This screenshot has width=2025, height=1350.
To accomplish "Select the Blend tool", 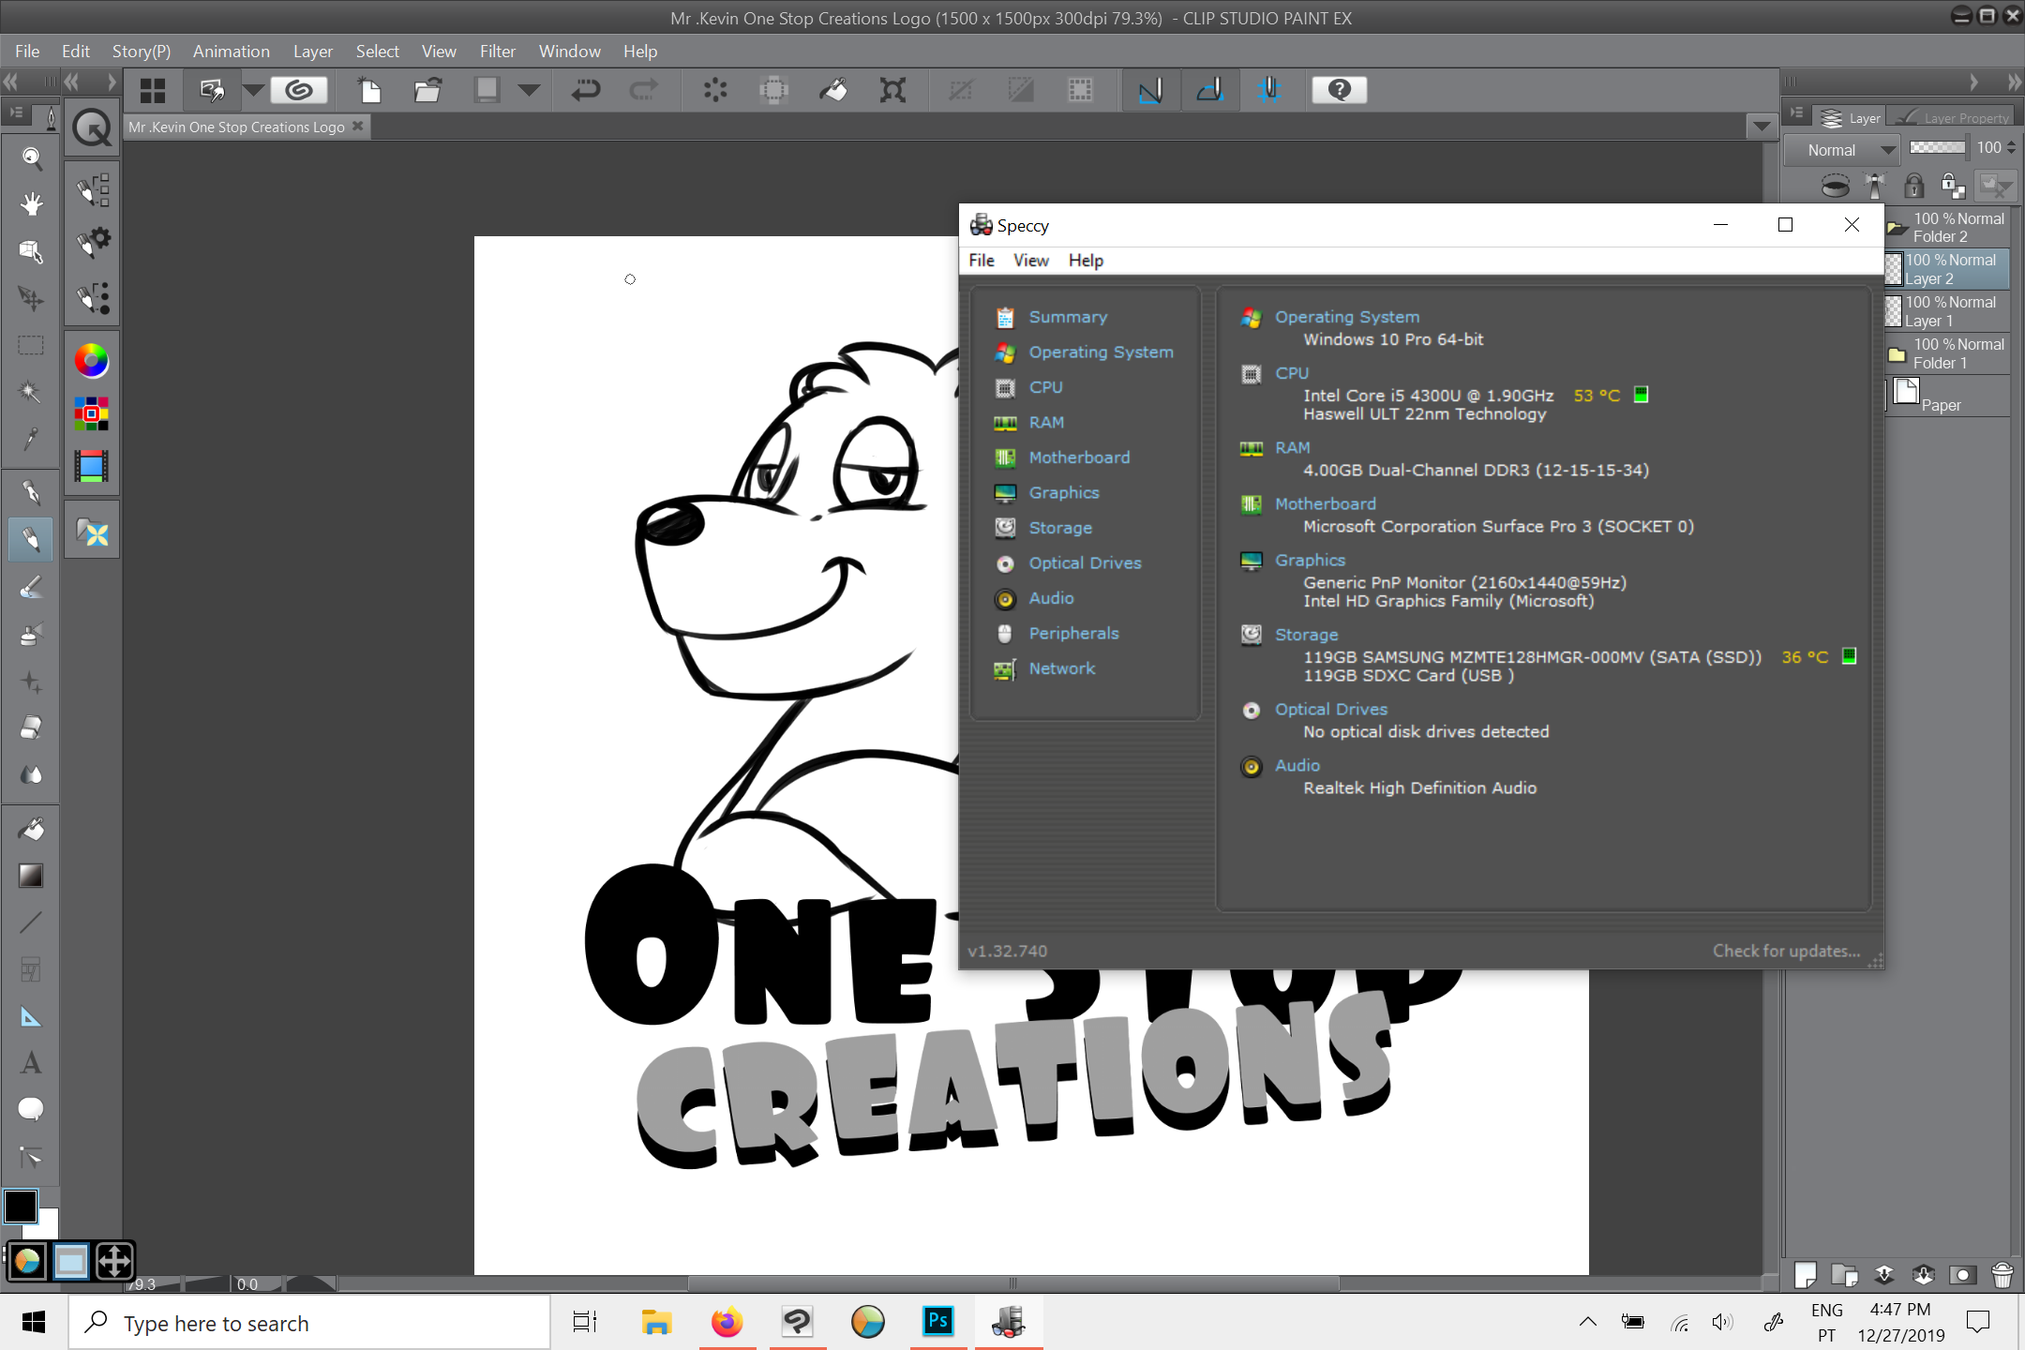I will (31, 774).
